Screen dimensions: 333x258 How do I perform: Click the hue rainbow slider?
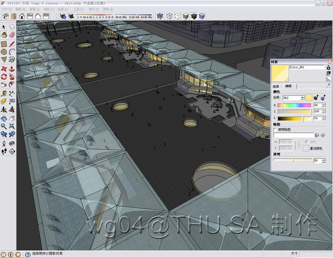297,105
